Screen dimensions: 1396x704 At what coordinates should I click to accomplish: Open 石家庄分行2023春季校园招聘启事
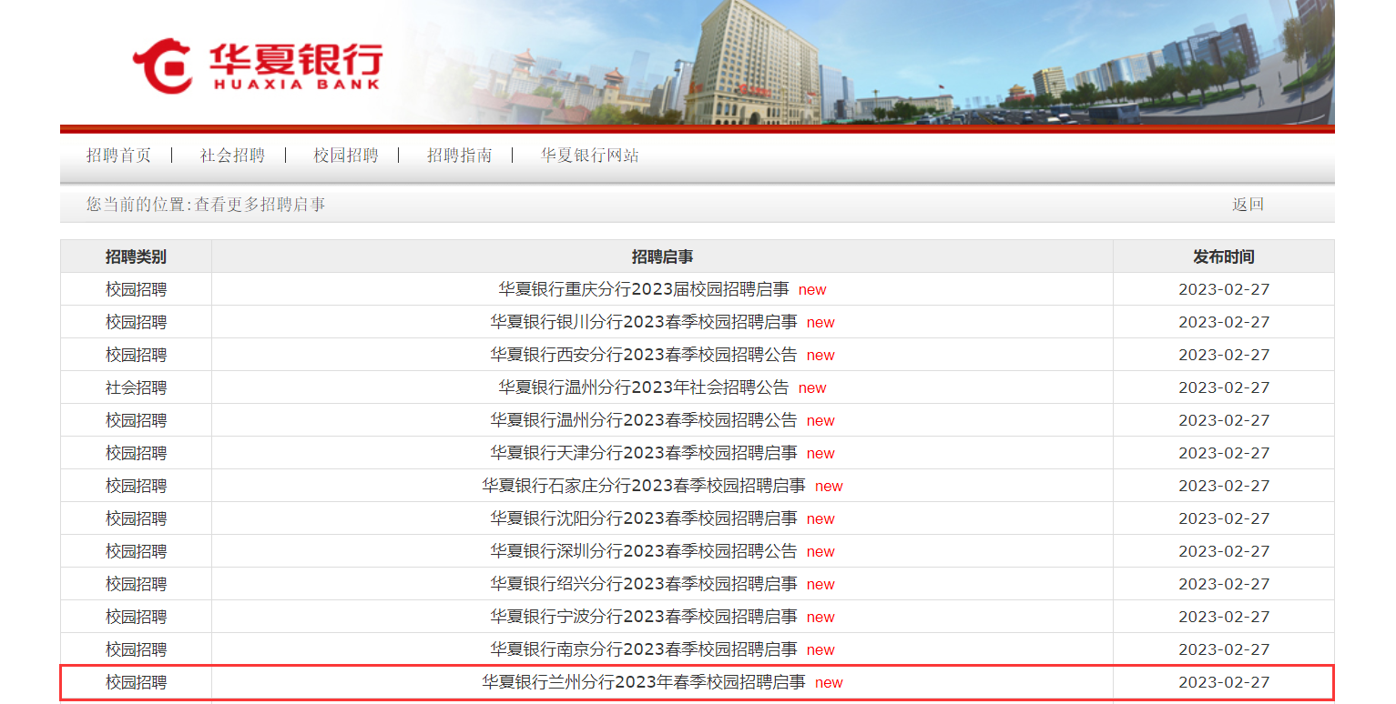[x=643, y=486]
